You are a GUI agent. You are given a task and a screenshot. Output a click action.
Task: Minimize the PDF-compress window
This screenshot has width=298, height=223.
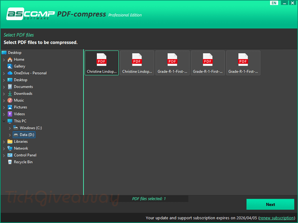point(284,3)
